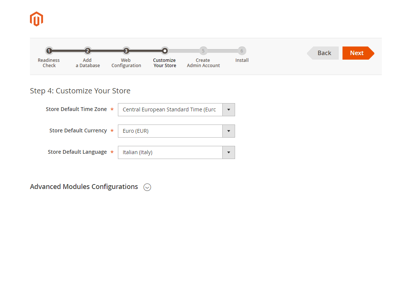Select the Readiness Check step label
Image resolution: width=408 pixels, height=297 pixels.
point(49,63)
